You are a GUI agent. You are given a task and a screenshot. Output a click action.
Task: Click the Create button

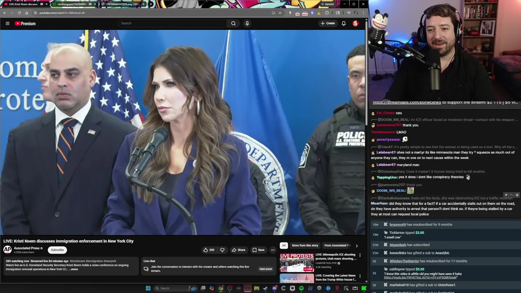click(x=328, y=23)
